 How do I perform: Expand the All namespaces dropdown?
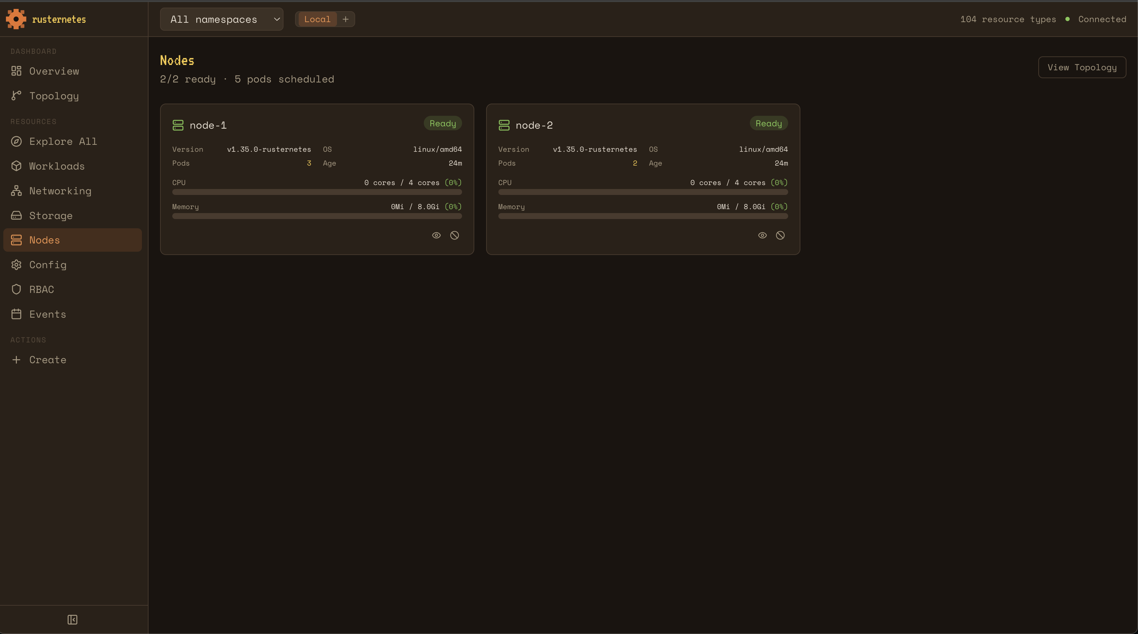coord(221,19)
